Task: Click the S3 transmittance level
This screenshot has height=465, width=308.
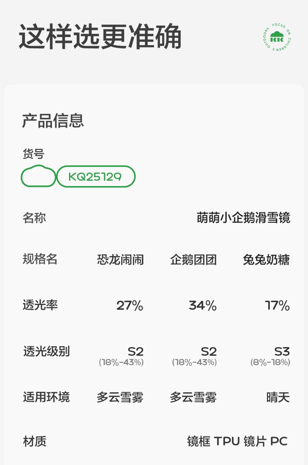Action: click(x=282, y=352)
